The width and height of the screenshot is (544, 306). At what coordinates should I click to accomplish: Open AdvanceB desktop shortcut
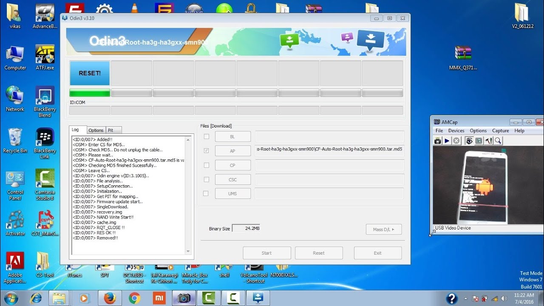coord(45,16)
